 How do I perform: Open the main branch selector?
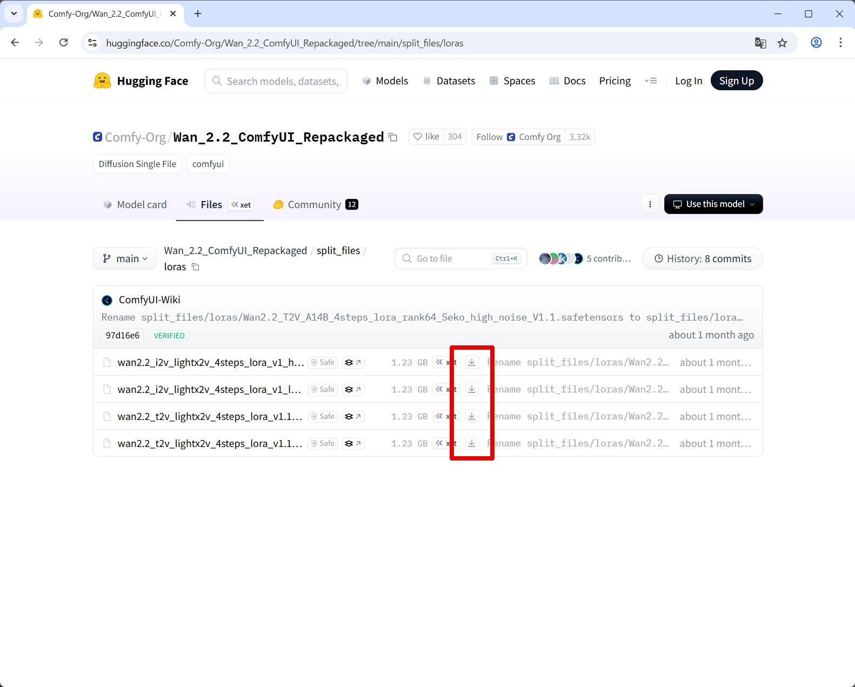point(125,258)
